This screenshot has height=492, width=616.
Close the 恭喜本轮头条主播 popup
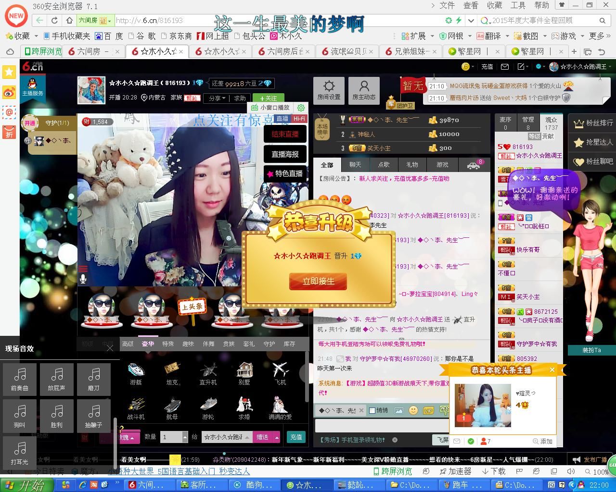pyautogui.click(x=552, y=369)
